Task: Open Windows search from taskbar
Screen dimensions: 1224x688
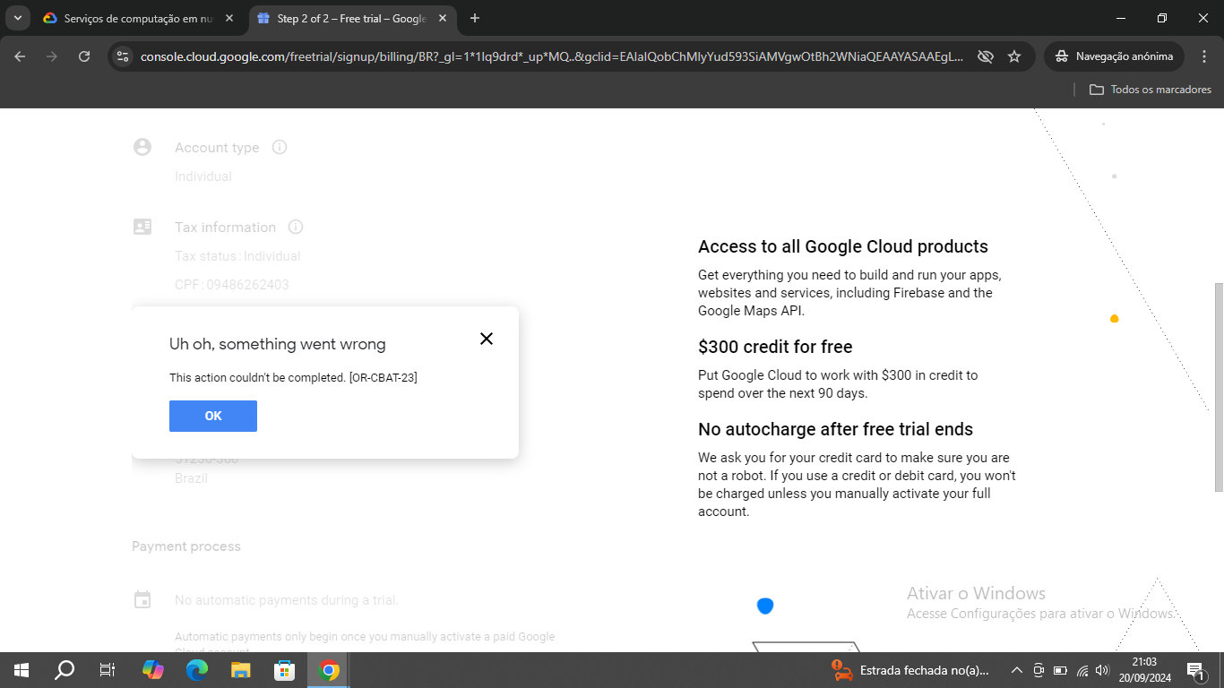Action: [65, 670]
